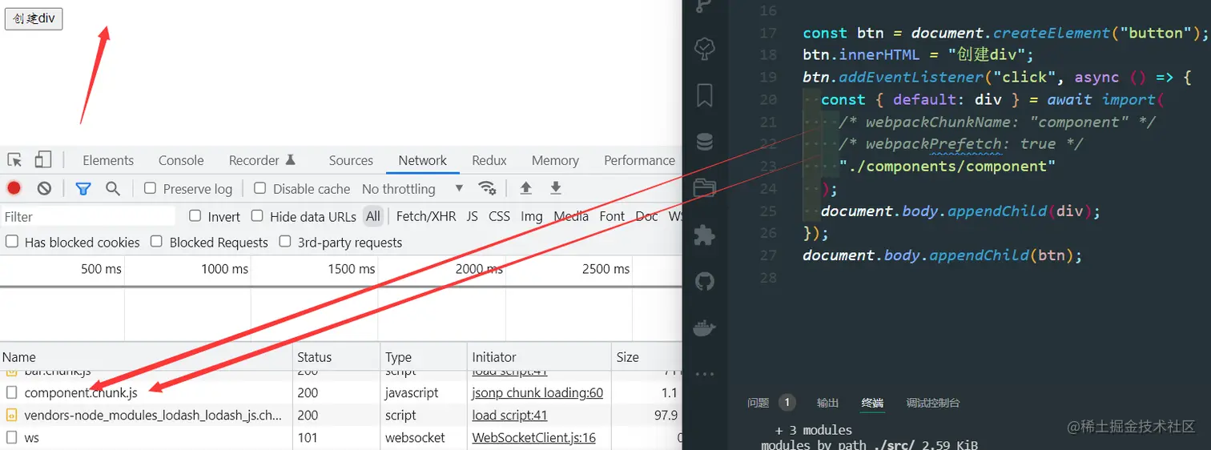Check 3rd-party requests option
The width and height of the screenshot is (1211, 450).
coord(285,242)
